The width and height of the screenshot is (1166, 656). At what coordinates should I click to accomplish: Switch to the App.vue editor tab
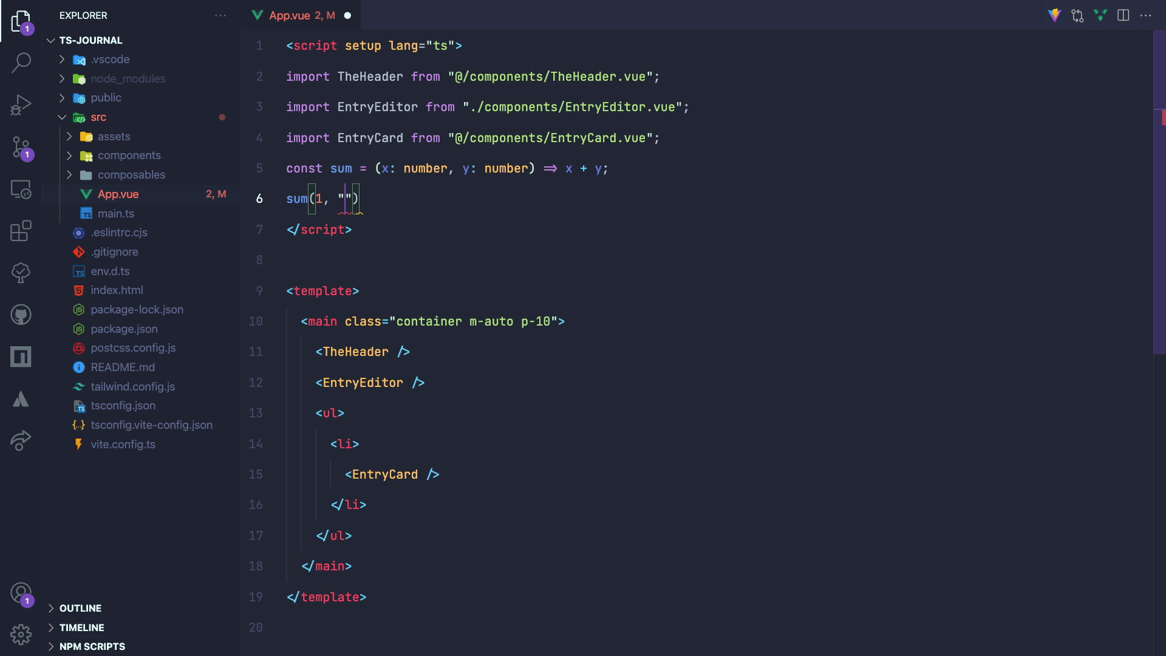coord(302,15)
